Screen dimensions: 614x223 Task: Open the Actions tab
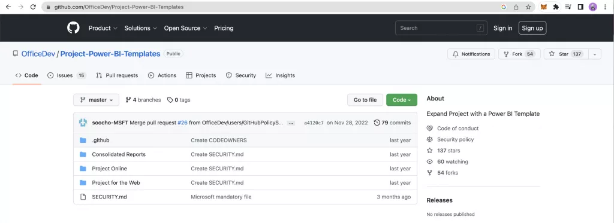(162, 75)
